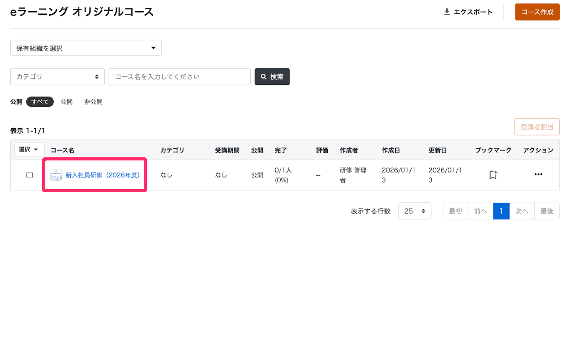Viewport: 575px width, 341px height.
Task: Expand the 選択 bulk-select dropdown
Action: tap(30, 149)
